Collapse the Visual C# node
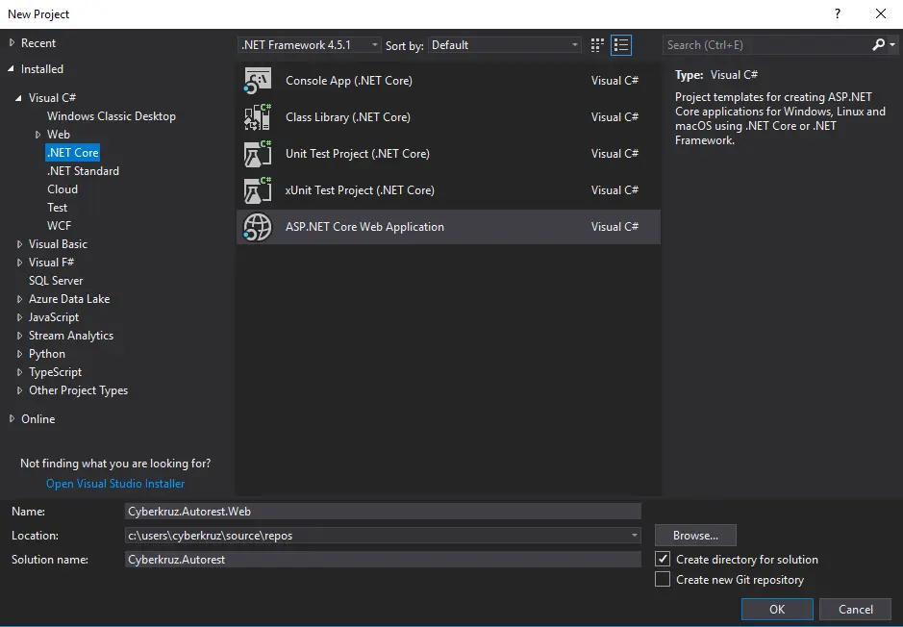 (x=19, y=98)
